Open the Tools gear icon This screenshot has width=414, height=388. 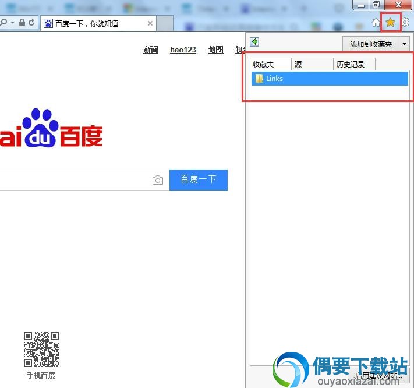[405, 23]
